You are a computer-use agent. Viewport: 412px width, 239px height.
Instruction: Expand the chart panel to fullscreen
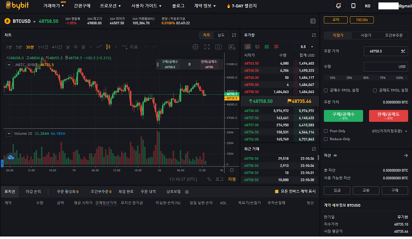coord(234,35)
